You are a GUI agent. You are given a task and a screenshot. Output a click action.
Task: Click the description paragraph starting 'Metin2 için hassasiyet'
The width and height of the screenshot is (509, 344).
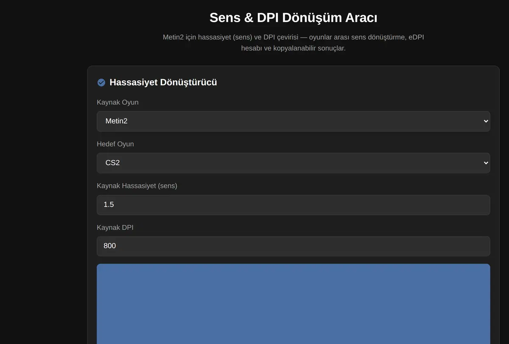(294, 43)
